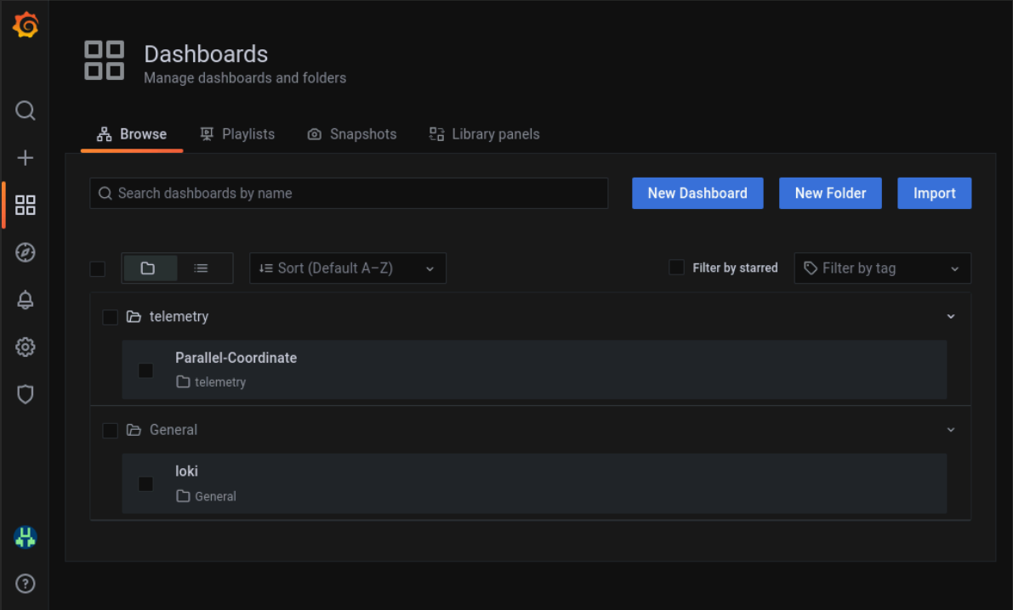Open the Sort (Default A–Z) dropdown

[348, 268]
